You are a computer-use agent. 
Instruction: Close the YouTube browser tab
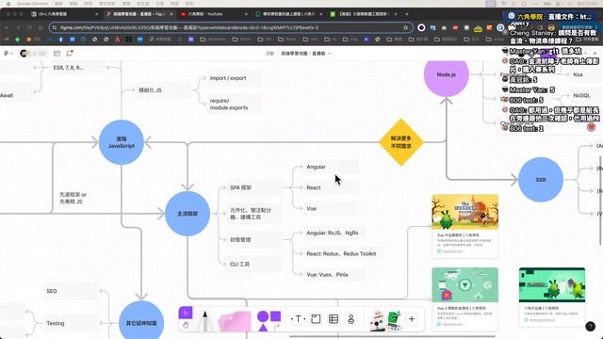point(246,14)
